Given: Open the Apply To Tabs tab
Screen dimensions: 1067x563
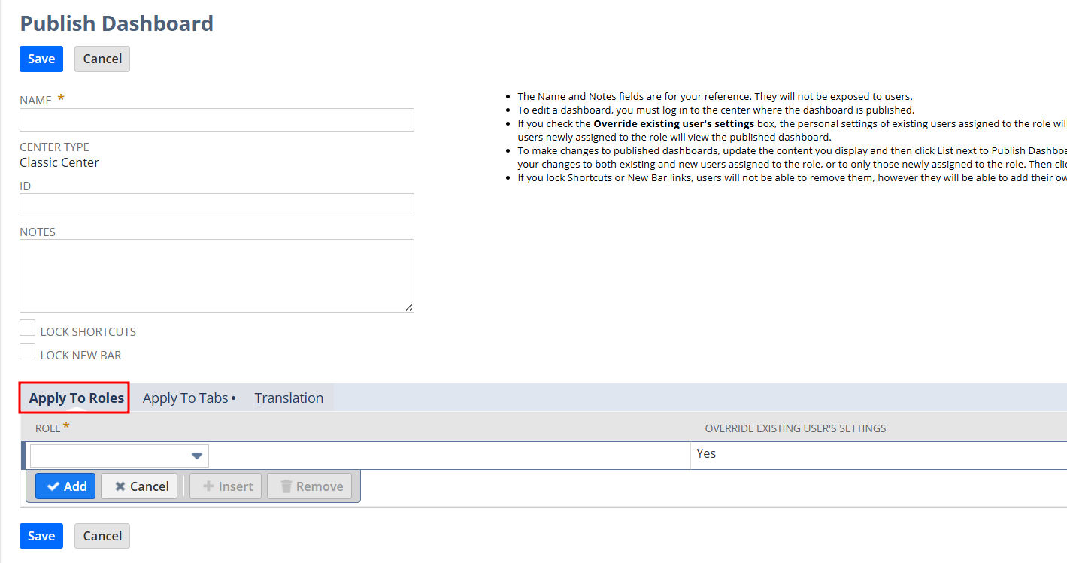Looking at the screenshot, I should [188, 398].
